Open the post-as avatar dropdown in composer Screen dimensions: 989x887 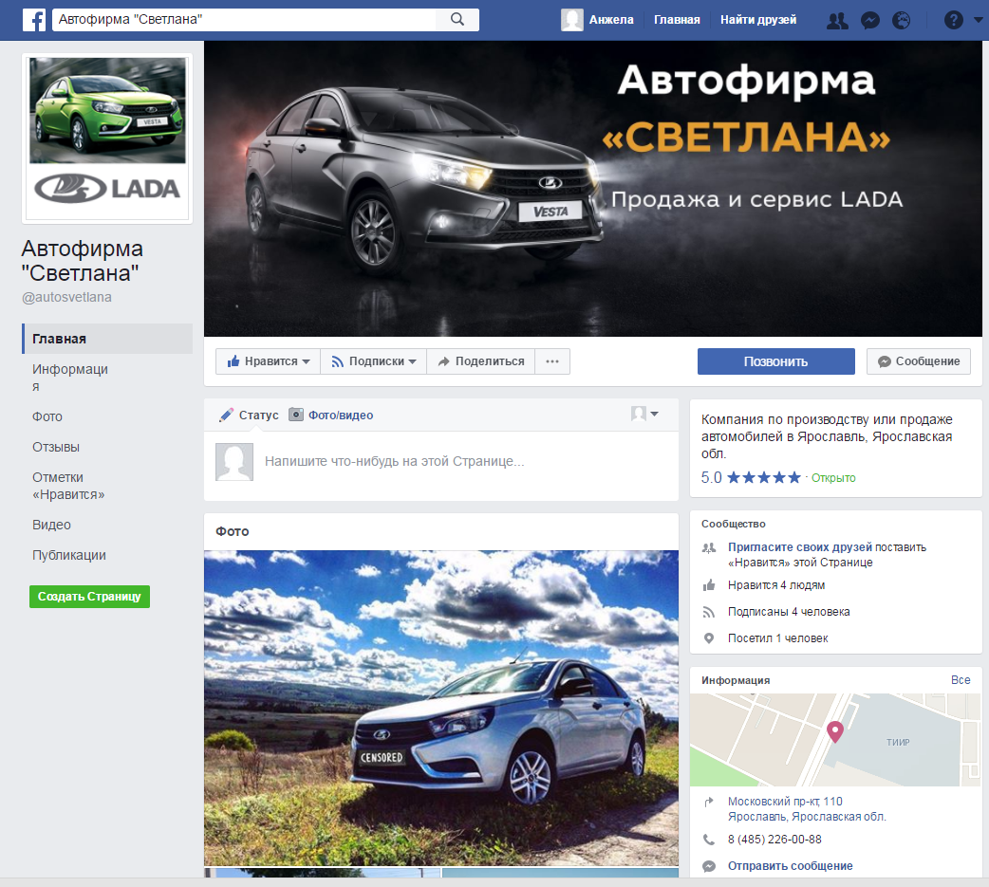[644, 415]
